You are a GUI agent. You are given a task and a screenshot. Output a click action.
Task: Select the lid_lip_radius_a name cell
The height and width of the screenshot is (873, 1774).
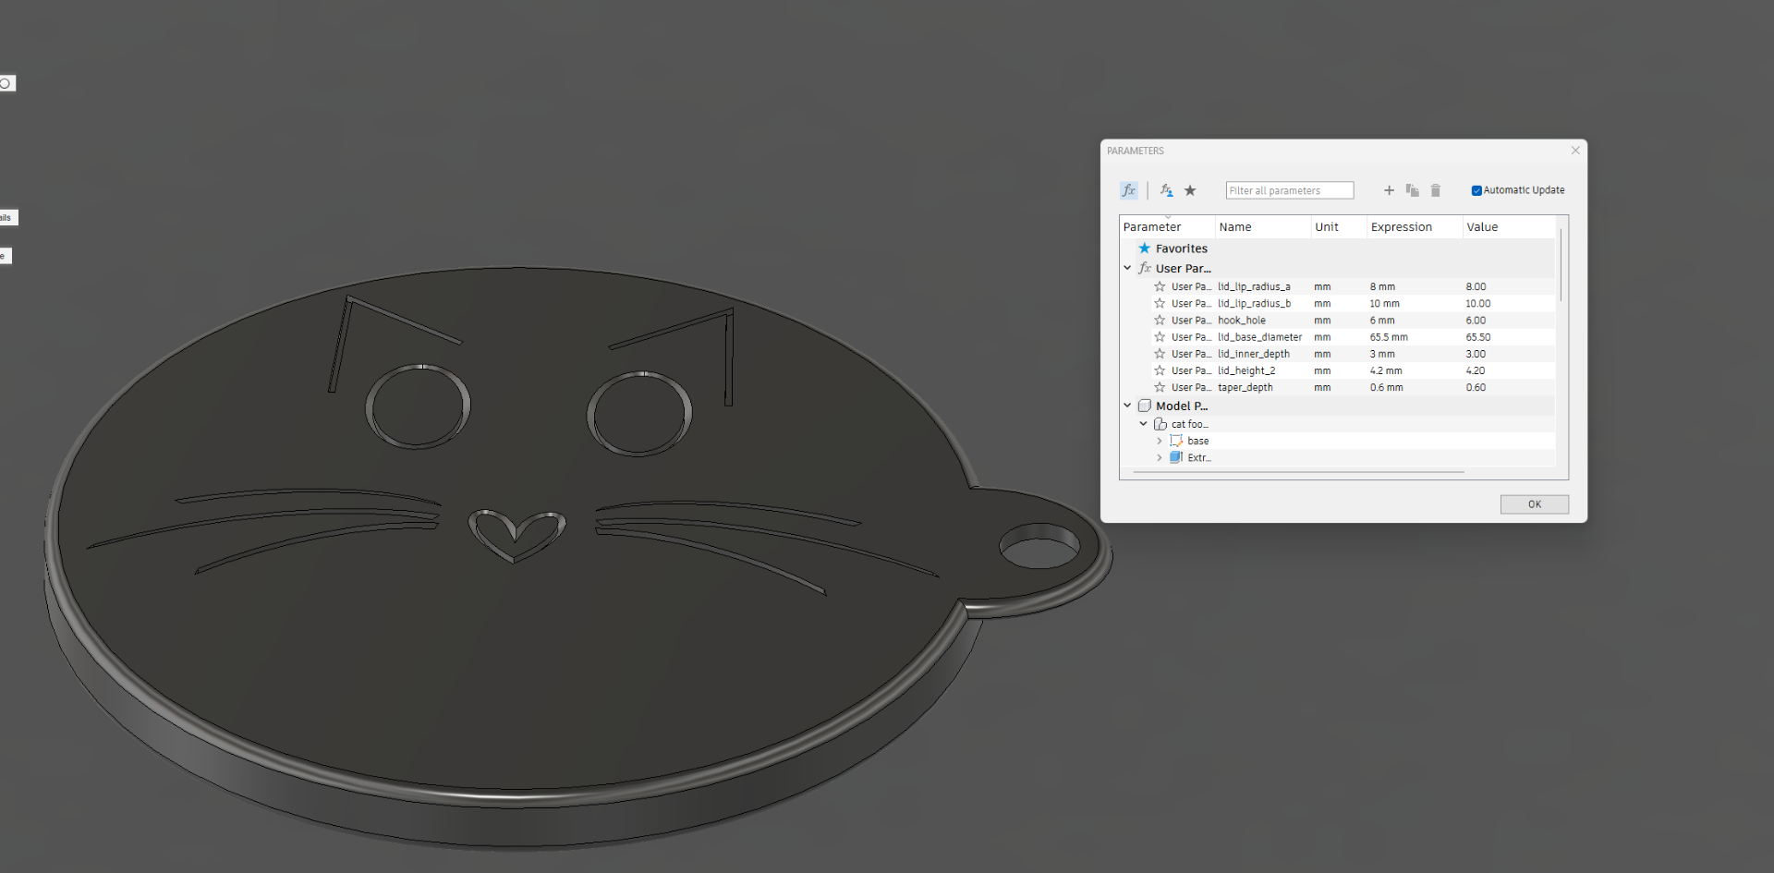coord(1262,286)
